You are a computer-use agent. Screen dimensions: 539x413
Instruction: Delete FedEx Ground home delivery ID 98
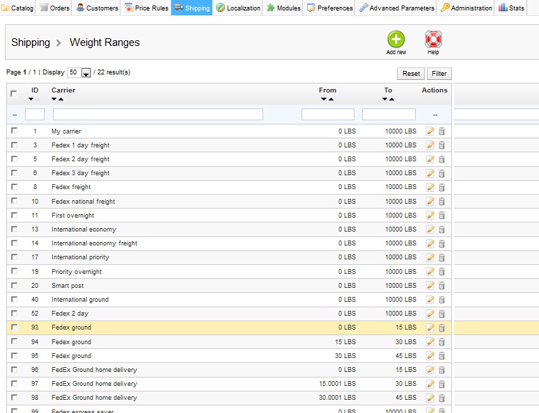(442, 398)
